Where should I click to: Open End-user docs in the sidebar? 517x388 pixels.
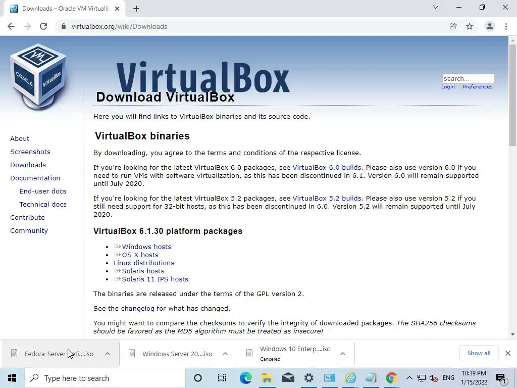[43, 191]
